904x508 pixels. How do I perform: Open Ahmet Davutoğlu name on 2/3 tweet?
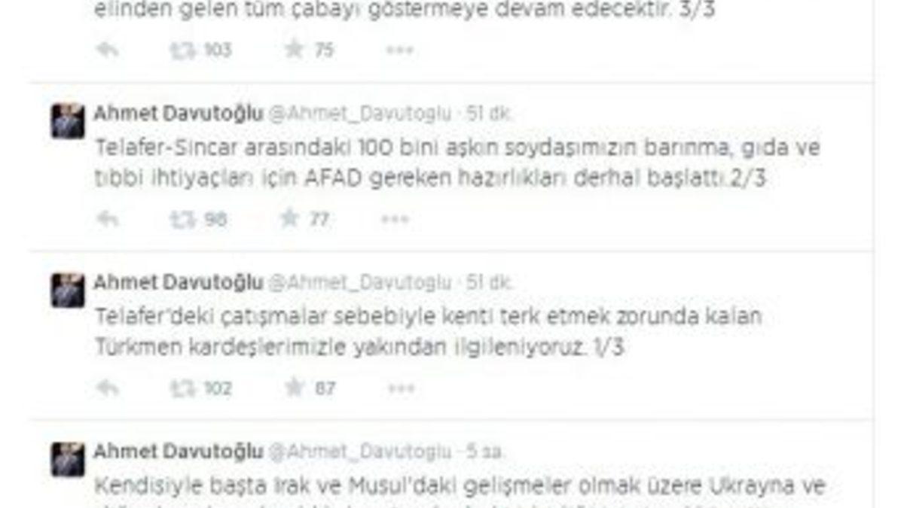point(178,114)
